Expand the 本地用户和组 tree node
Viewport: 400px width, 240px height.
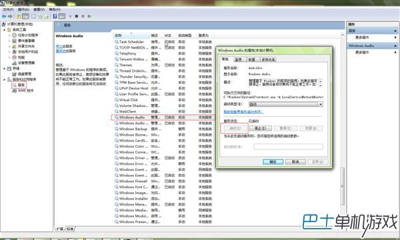[9, 52]
